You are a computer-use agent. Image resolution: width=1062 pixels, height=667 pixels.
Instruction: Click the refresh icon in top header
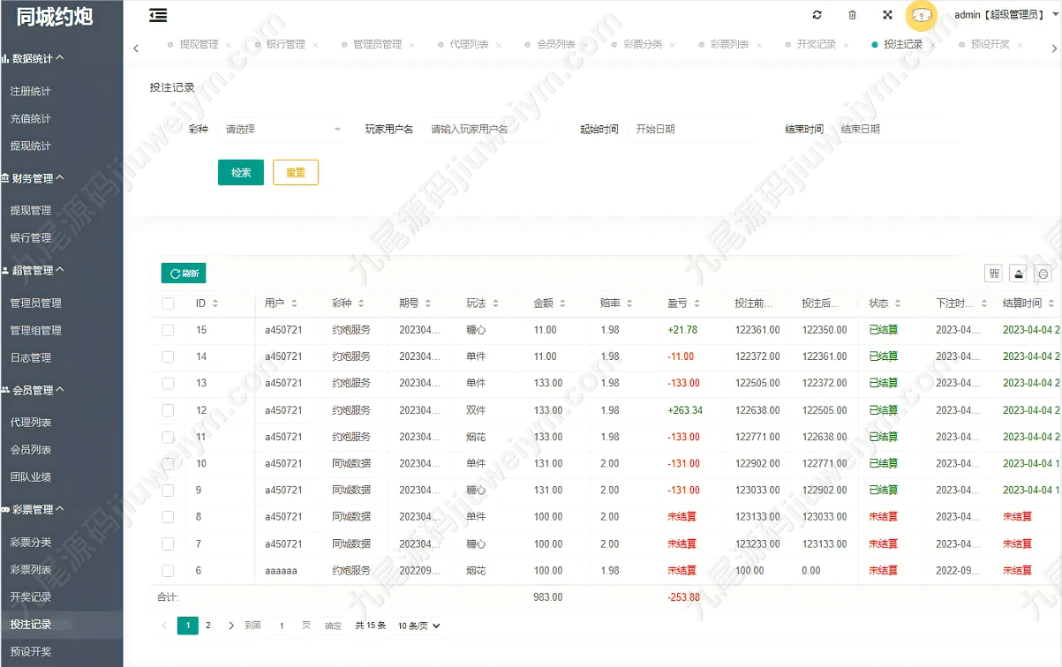[x=817, y=15]
